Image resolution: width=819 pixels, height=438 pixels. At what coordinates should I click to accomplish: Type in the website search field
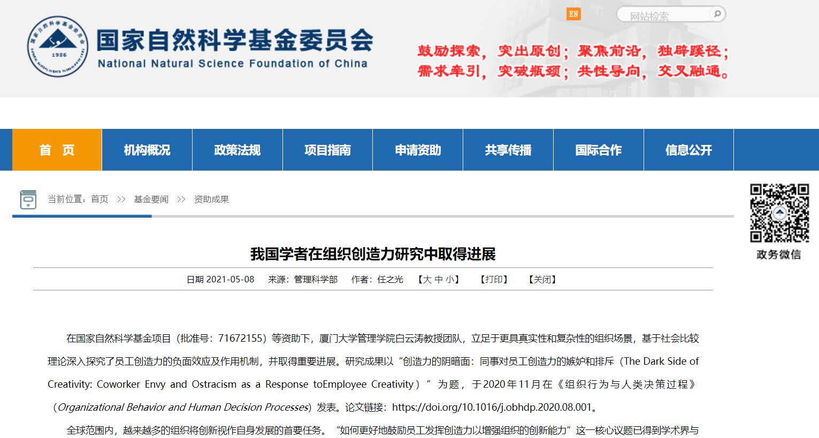663,16
